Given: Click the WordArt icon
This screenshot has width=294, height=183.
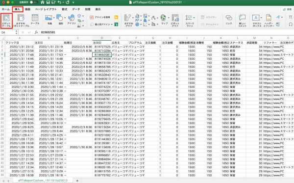Looking at the screenshot, I should [278, 17].
